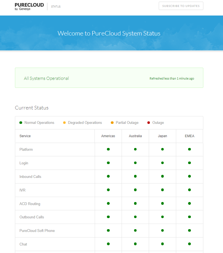The image size is (223, 253).
Task: Click the ACD Routing status dot for EMEA
Action: (x=189, y=203)
